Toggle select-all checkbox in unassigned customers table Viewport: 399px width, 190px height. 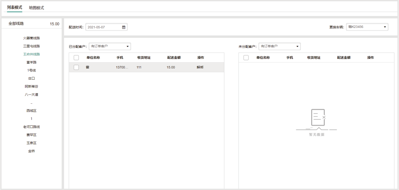[246, 58]
